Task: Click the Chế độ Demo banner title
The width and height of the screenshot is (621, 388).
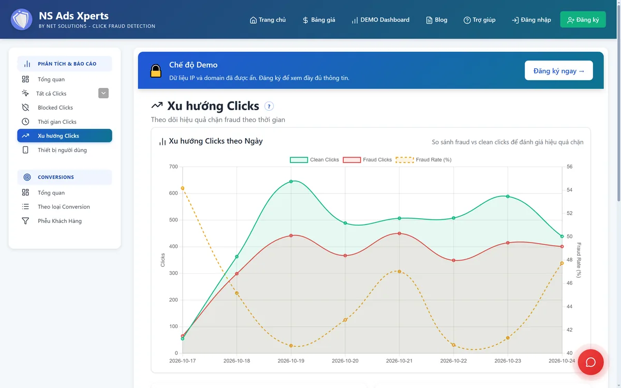Action: [193, 65]
